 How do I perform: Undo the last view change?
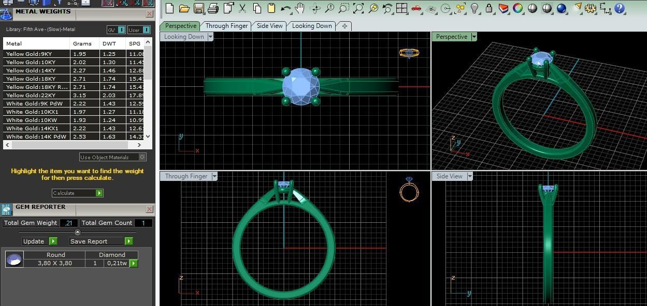tap(387, 8)
